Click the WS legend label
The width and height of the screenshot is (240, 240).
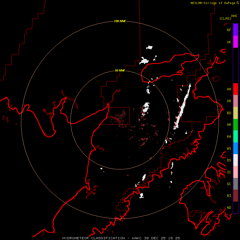[x=229, y=148]
